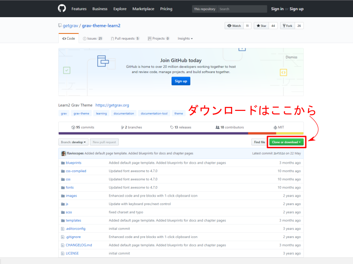Click the js folder icon

tap(63, 204)
